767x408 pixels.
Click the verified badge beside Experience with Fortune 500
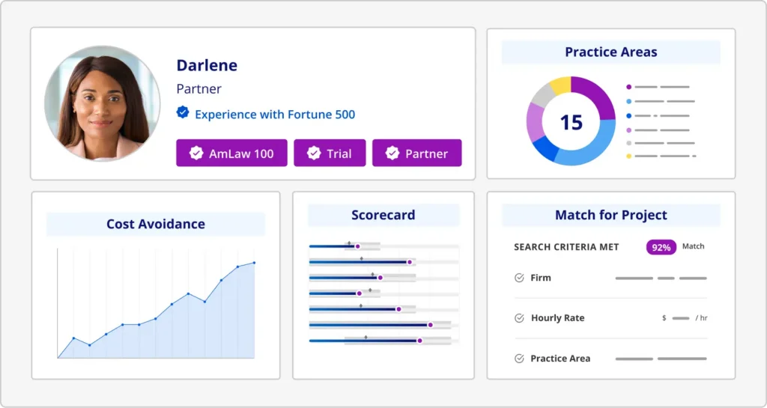click(x=182, y=113)
